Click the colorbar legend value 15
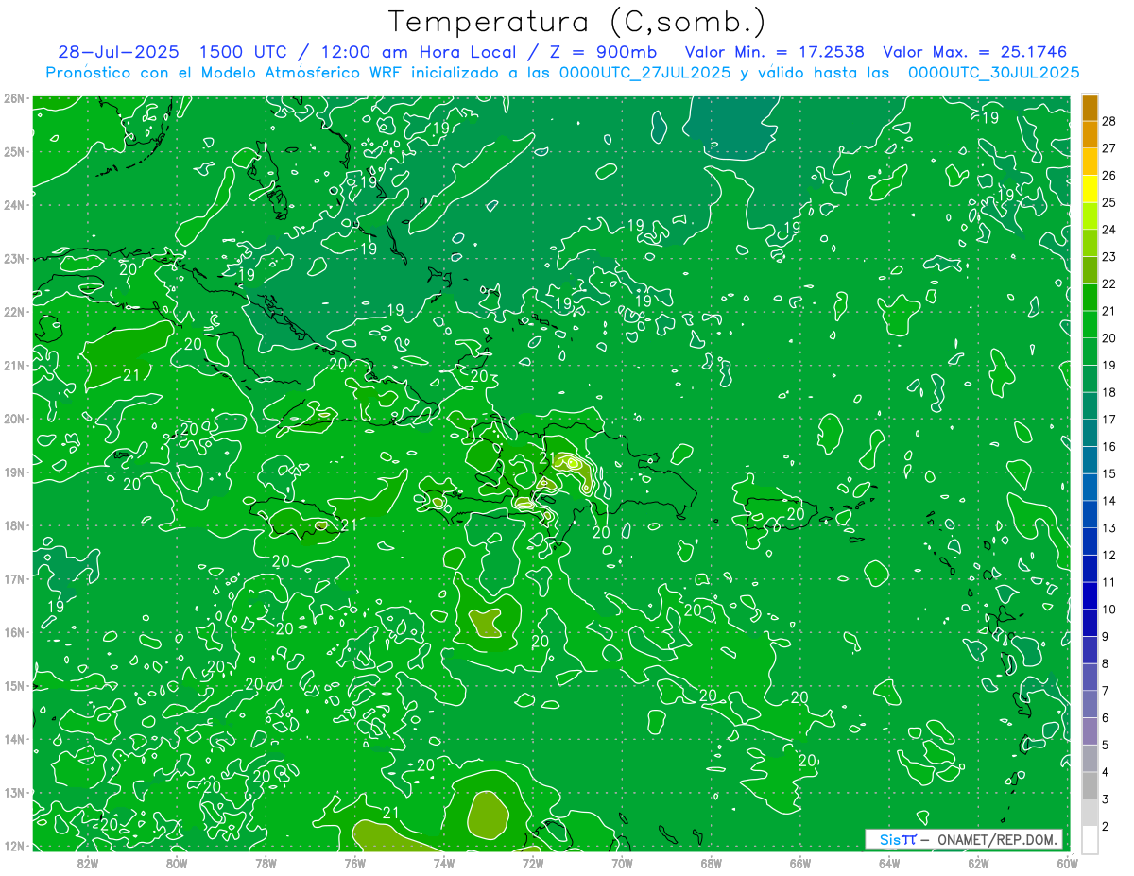 click(1109, 473)
